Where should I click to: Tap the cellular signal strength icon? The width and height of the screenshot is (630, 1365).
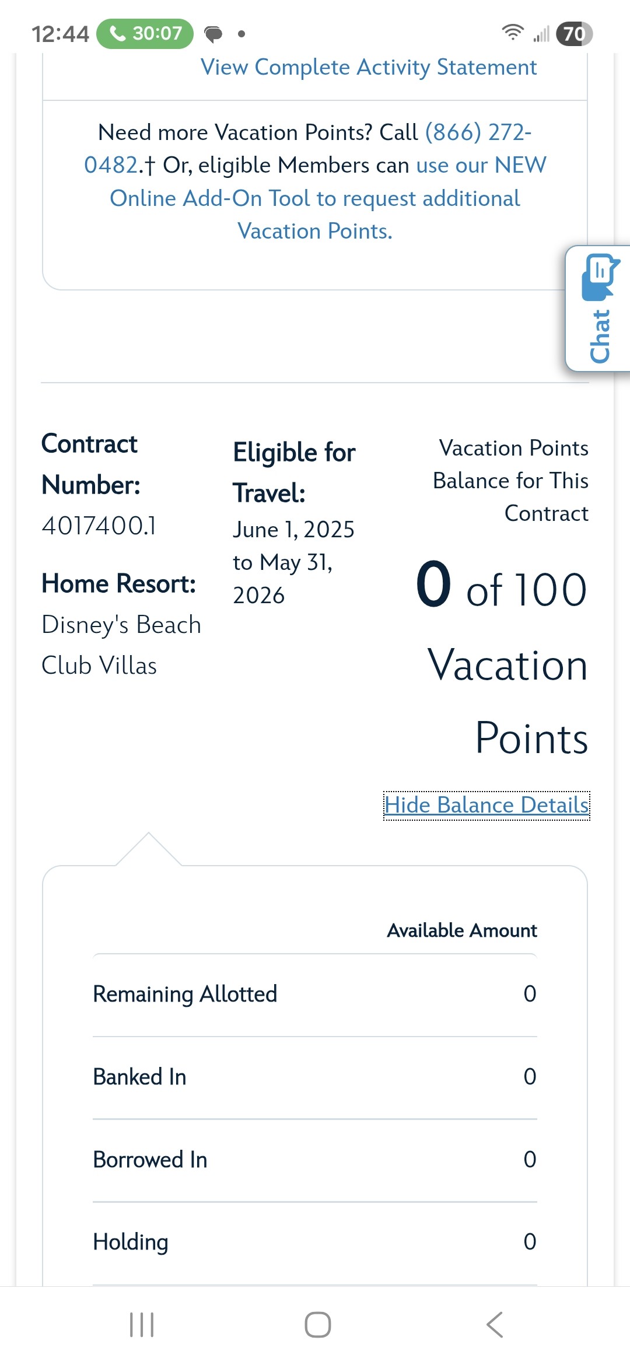(541, 34)
